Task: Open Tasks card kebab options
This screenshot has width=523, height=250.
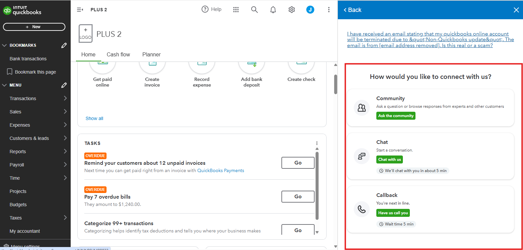Action: [317, 143]
